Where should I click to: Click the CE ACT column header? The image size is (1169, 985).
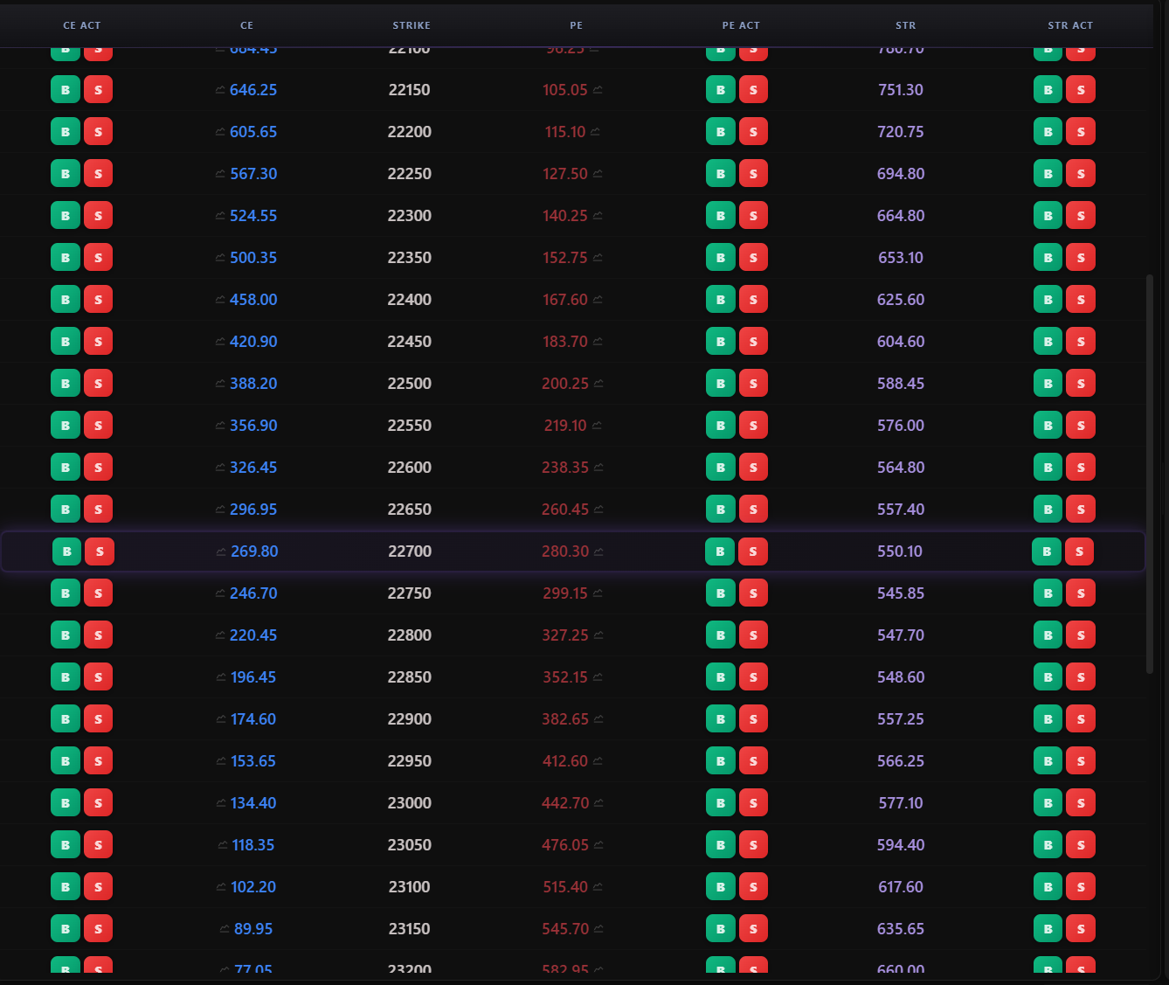point(82,25)
